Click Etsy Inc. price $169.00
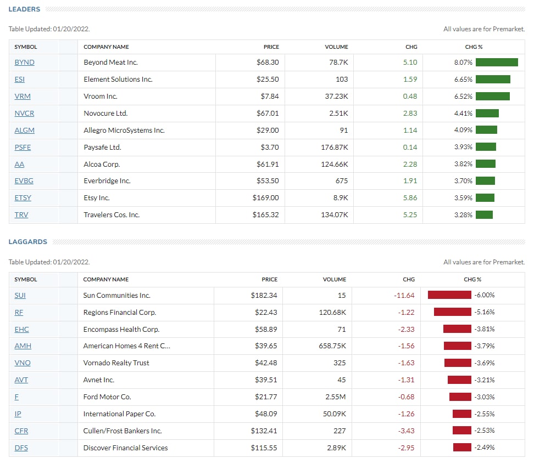534x464 pixels. 266,198
